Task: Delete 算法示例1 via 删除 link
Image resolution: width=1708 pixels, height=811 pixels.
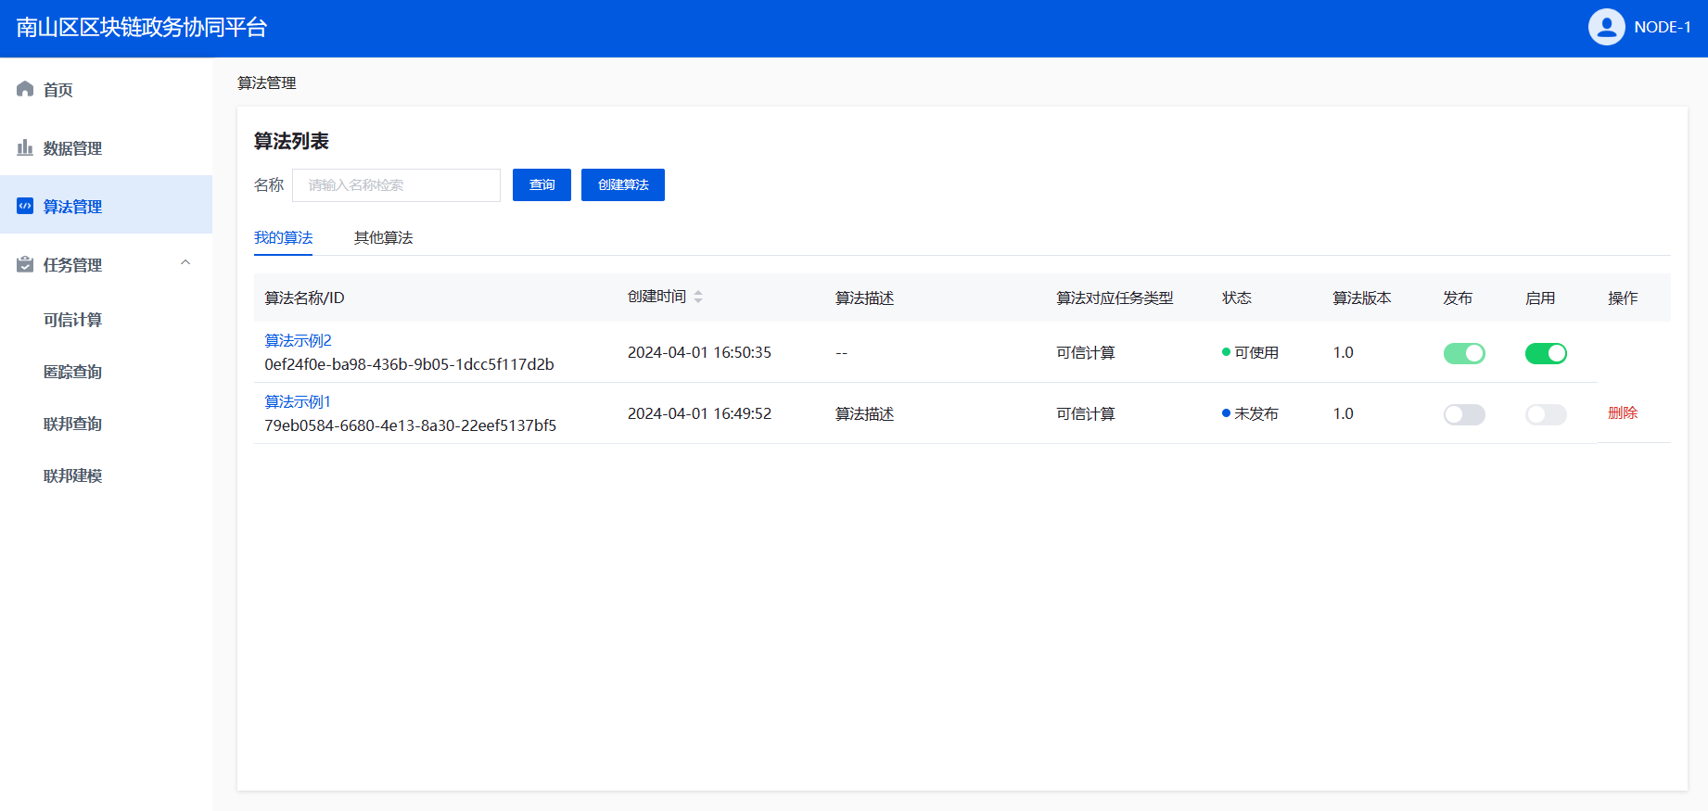Action: coord(1623,413)
